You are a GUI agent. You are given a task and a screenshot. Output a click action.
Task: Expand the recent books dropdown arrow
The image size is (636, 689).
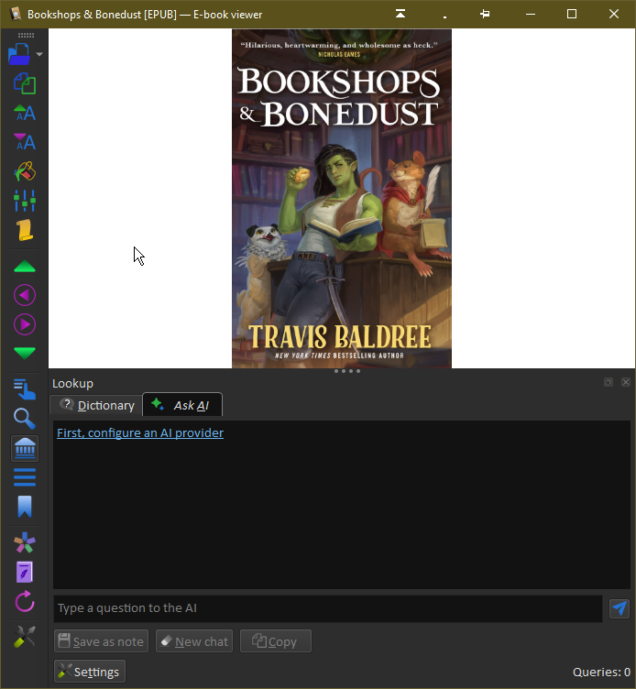tap(39, 54)
